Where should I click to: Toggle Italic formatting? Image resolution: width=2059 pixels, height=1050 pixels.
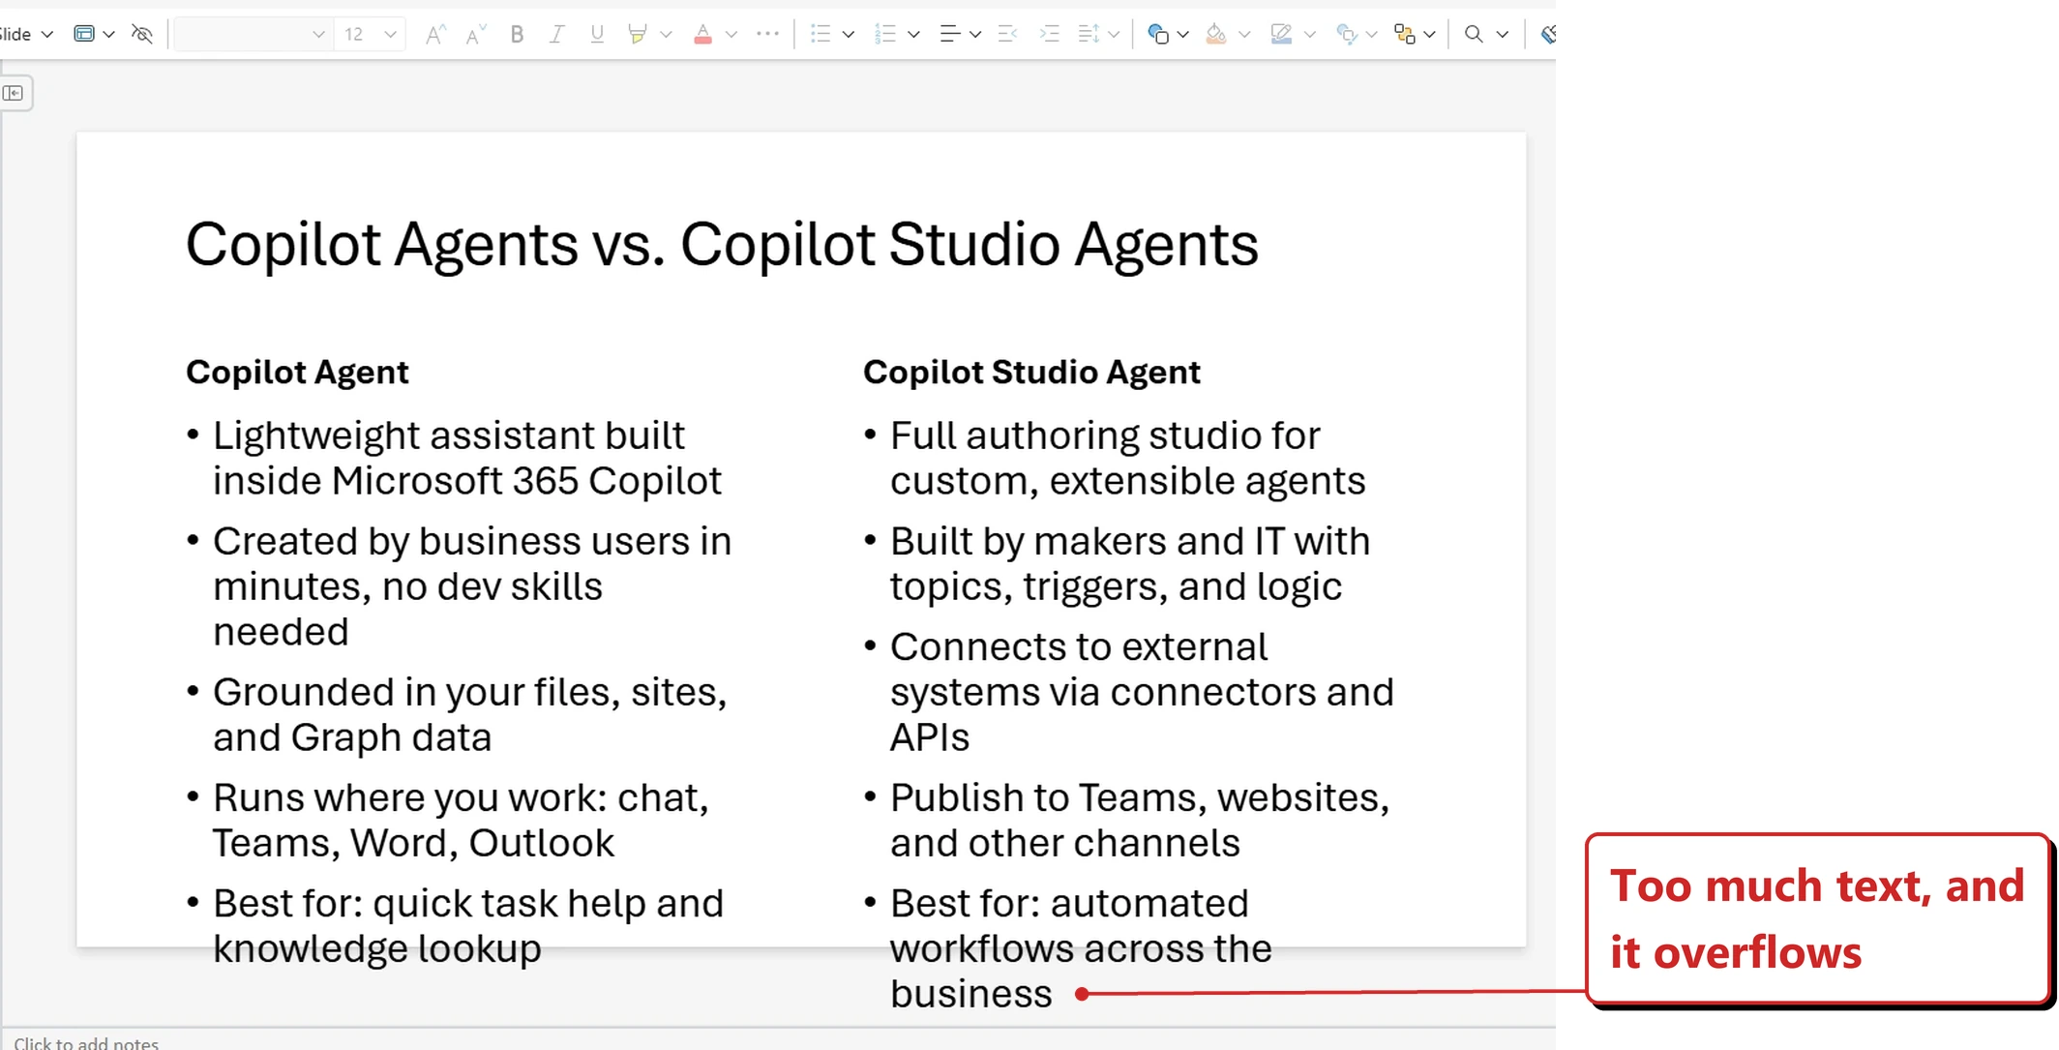[x=556, y=34]
